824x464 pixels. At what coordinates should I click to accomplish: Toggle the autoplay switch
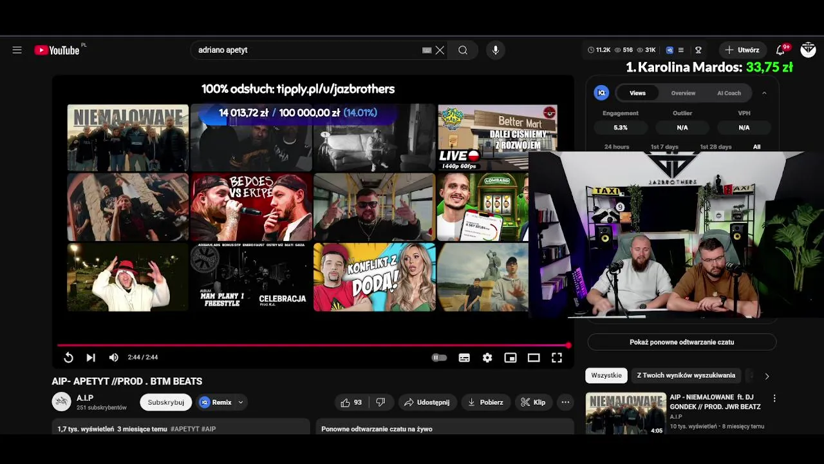point(439,358)
